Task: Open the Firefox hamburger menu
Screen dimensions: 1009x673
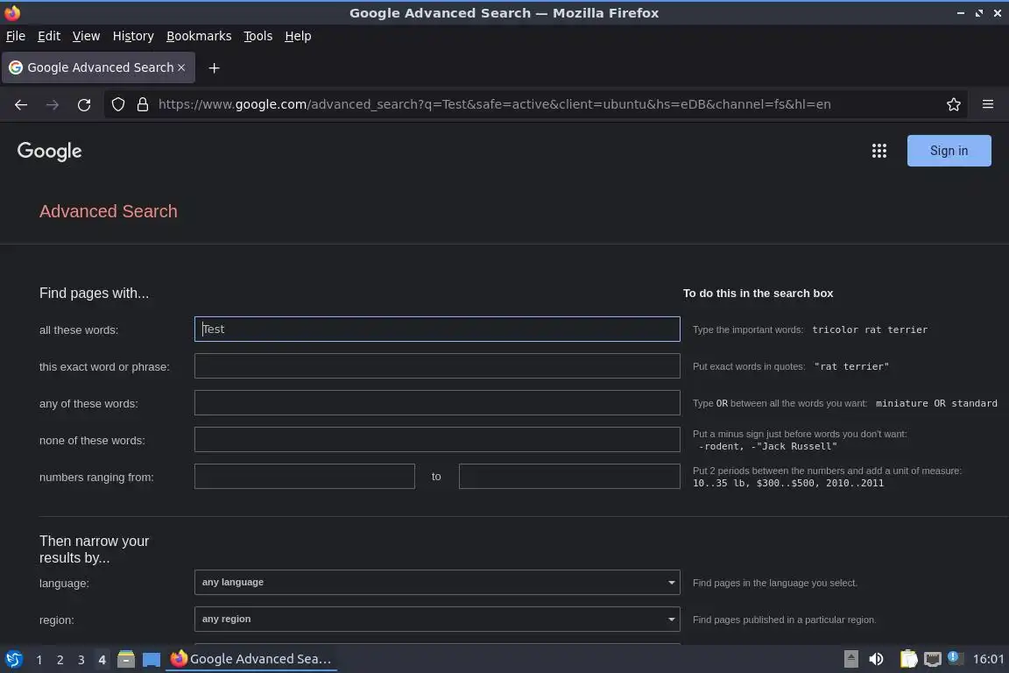Action: tap(988, 104)
